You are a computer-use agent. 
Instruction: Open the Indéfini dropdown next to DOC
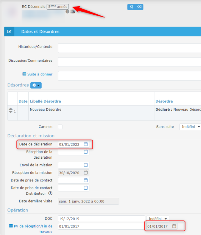point(158,218)
